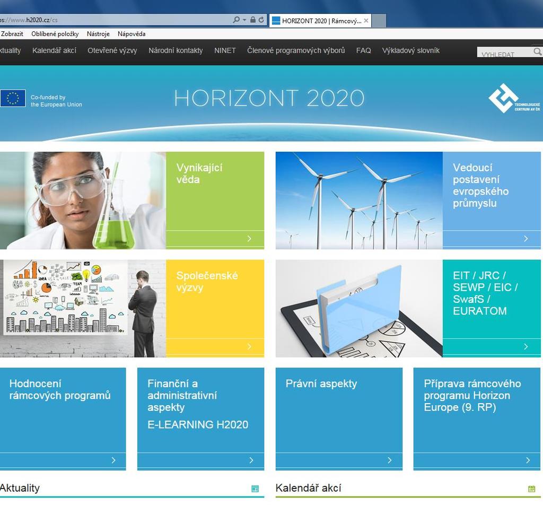Screen dimensions: 543x506
Task: Click the Kalendář akcí section heading
Action: [x=308, y=488]
